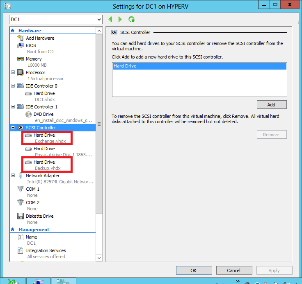Click the 'DC1.vhdx' label
This screenshot has height=284, width=302.
(x=45, y=99)
